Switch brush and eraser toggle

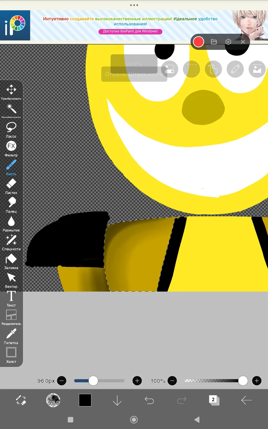pos(21,400)
